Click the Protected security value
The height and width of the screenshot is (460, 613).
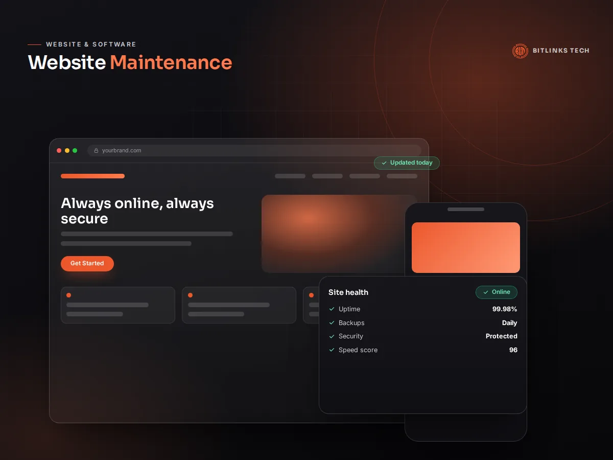tap(502, 336)
